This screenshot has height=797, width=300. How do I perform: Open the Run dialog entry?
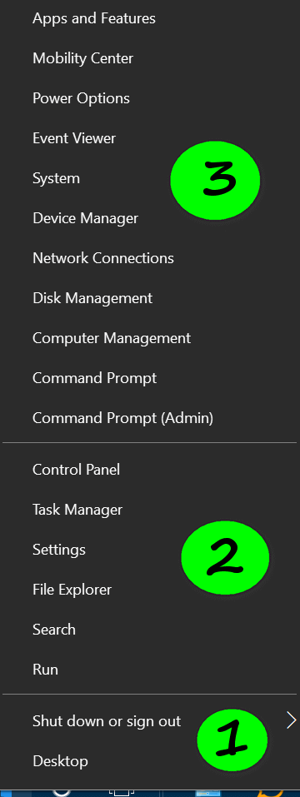[45, 670]
